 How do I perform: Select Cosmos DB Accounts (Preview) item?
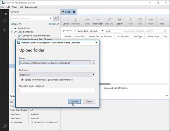tap(36, 36)
